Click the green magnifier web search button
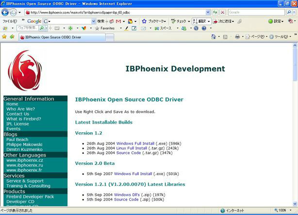This screenshot has width=298, height=215. tap(41, 28)
